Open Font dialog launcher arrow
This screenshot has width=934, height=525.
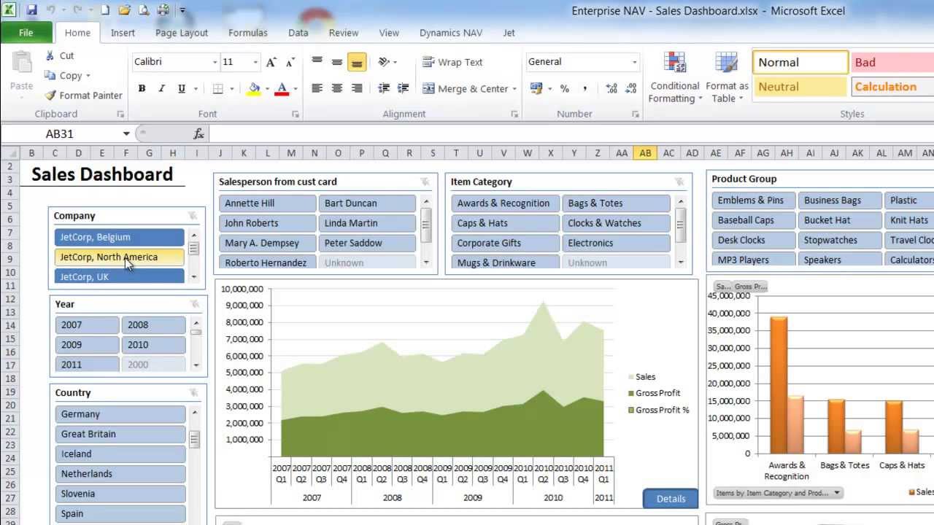[x=296, y=114]
